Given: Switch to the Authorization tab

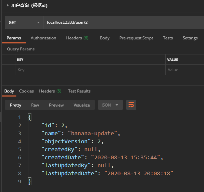Looking at the screenshot, I should click(x=43, y=38).
